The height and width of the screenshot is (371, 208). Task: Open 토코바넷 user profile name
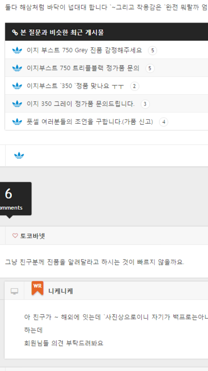(32, 236)
